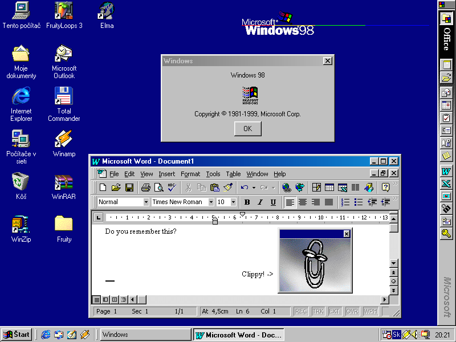Click the OVR overtype indicator in status bar

click(x=352, y=311)
